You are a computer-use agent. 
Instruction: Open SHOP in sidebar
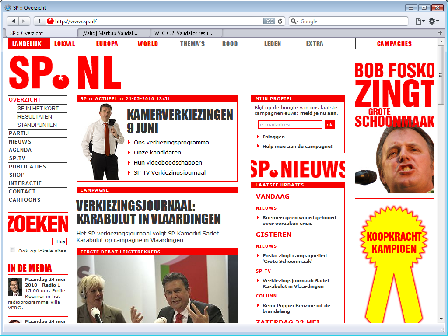pos(17,175)
